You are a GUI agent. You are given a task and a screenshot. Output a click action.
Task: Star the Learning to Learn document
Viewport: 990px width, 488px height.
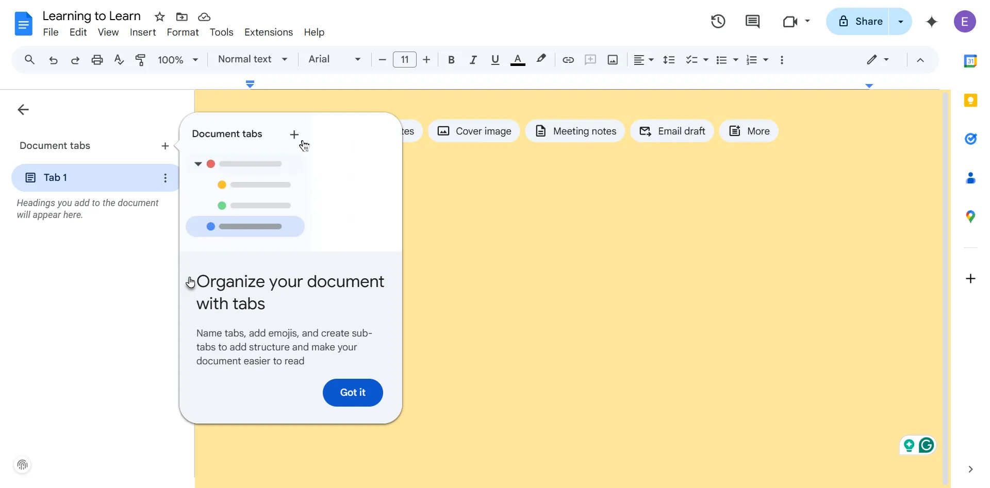point(160,16)
